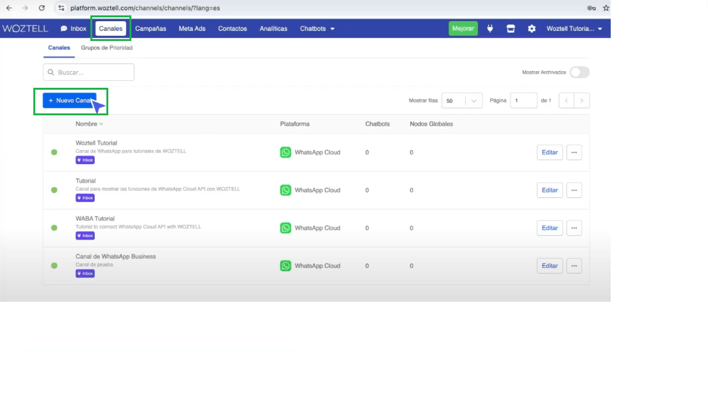Click WhatsApp icon in Canal de WhatsApp Business row
This screenshot has width=719, height=403.
coord(286,265)
